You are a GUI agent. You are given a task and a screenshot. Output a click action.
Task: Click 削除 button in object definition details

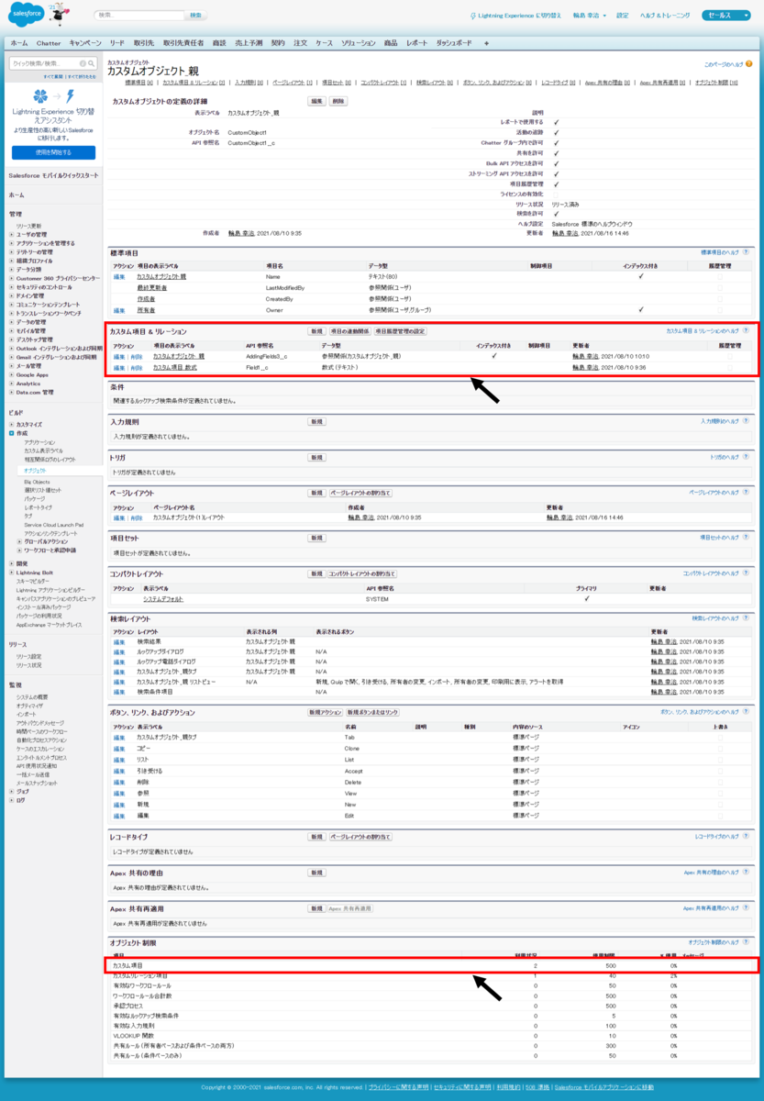(x=338, y=101)
